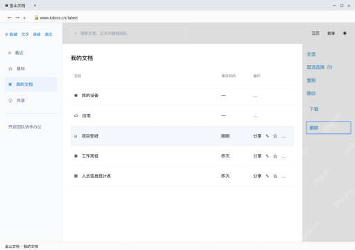Select the 金山文档 browser tab

point(15,6)
